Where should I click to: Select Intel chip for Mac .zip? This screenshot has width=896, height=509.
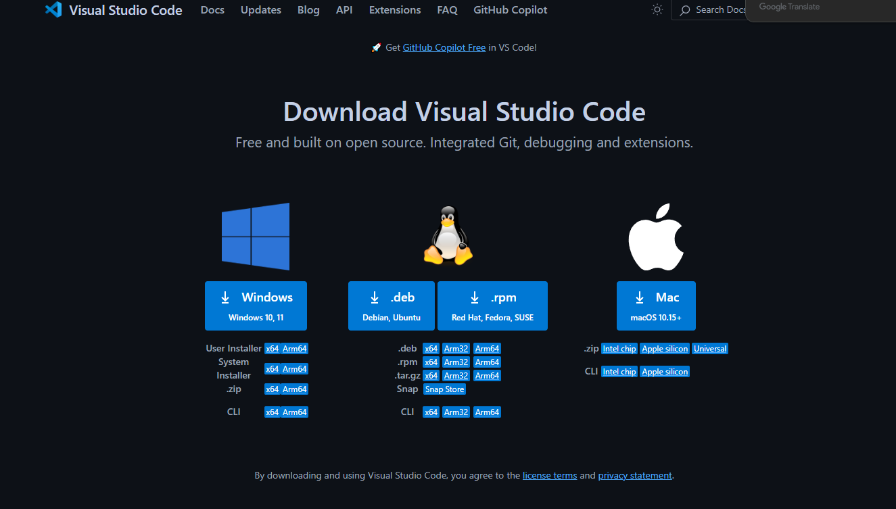point(619,349)
